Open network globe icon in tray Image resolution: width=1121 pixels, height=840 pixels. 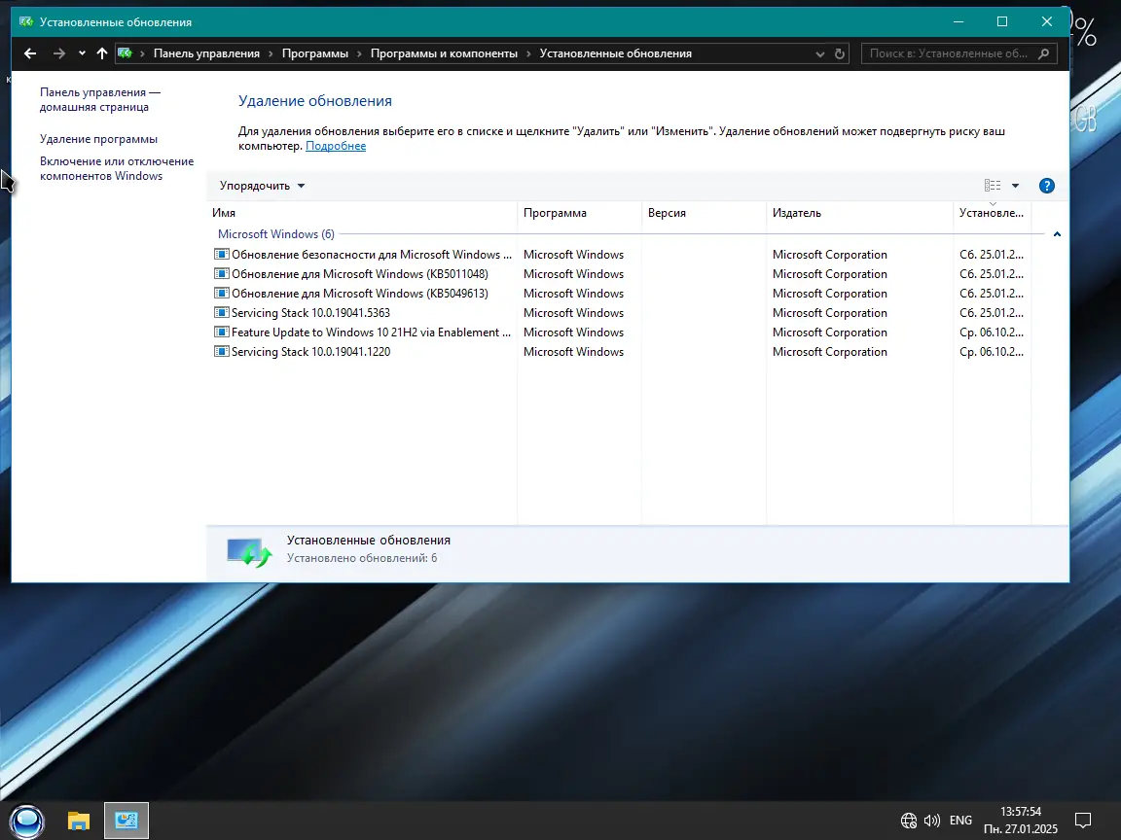pos(908,821)
